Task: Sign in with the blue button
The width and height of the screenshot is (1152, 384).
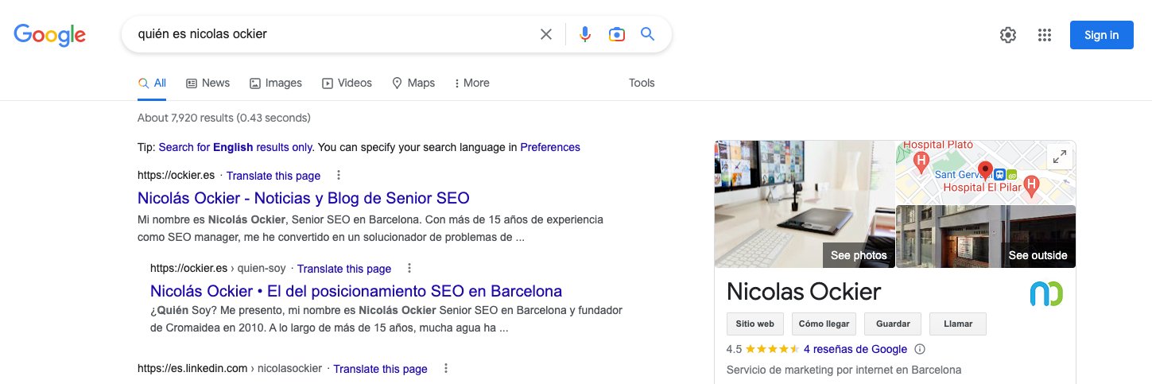Action: click(1102, 35)
